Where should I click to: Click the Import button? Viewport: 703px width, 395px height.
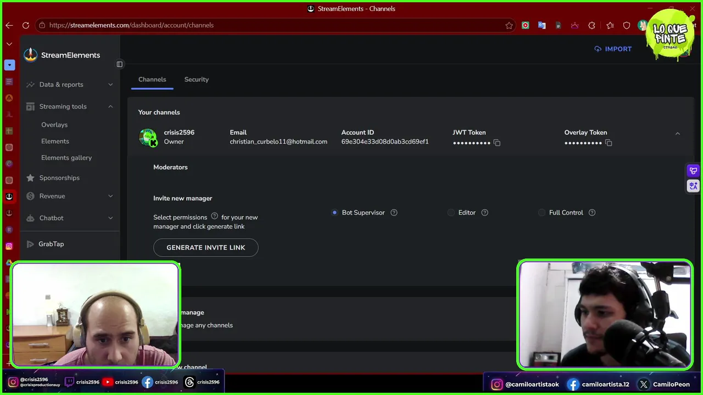click(x=613, y=49)
